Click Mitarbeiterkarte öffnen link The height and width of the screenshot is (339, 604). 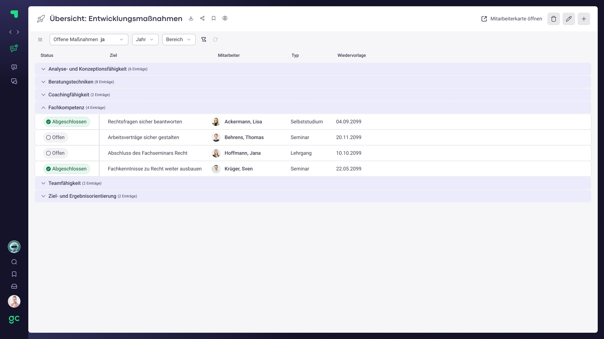(x=512, y=19)
